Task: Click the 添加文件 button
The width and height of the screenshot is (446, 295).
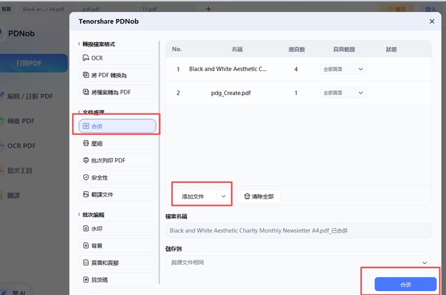Action: point(193,197)
